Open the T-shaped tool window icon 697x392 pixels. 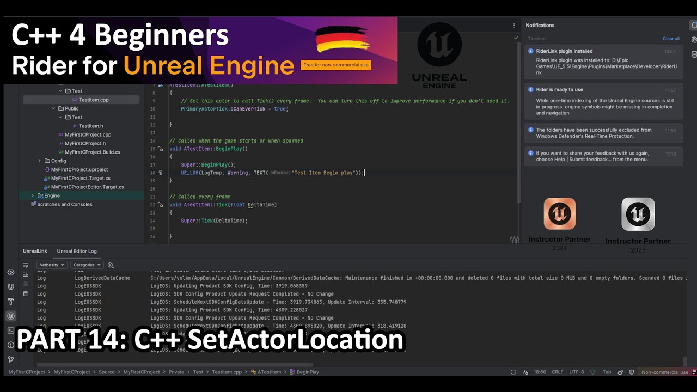(10, 302)
